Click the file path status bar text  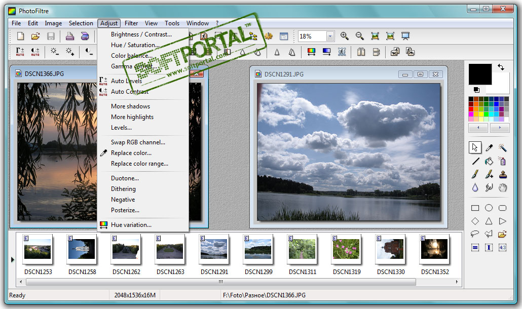coord(264,295)
